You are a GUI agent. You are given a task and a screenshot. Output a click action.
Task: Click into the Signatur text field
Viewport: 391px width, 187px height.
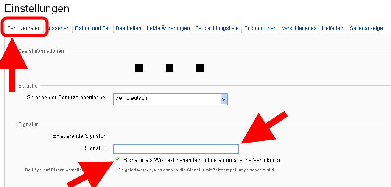(176, 149)
